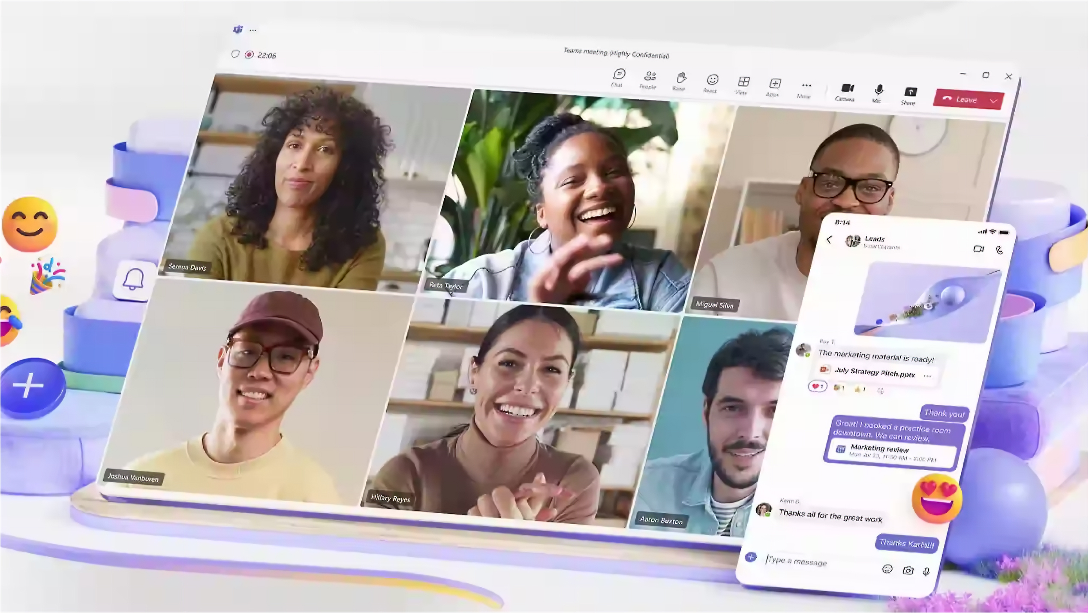Click the 'Thank you!' message bubble

[x=944, y=414]
